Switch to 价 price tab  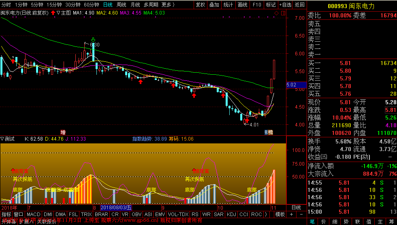[x=324, y=222]
